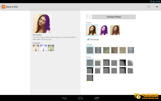Select the no-texture crossed box option

90,50
